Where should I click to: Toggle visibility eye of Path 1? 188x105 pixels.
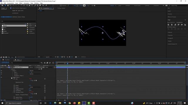coord(1,72)
